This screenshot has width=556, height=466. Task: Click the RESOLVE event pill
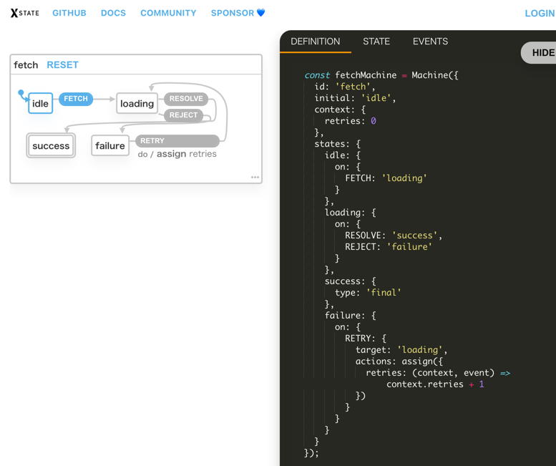point(186,99)
